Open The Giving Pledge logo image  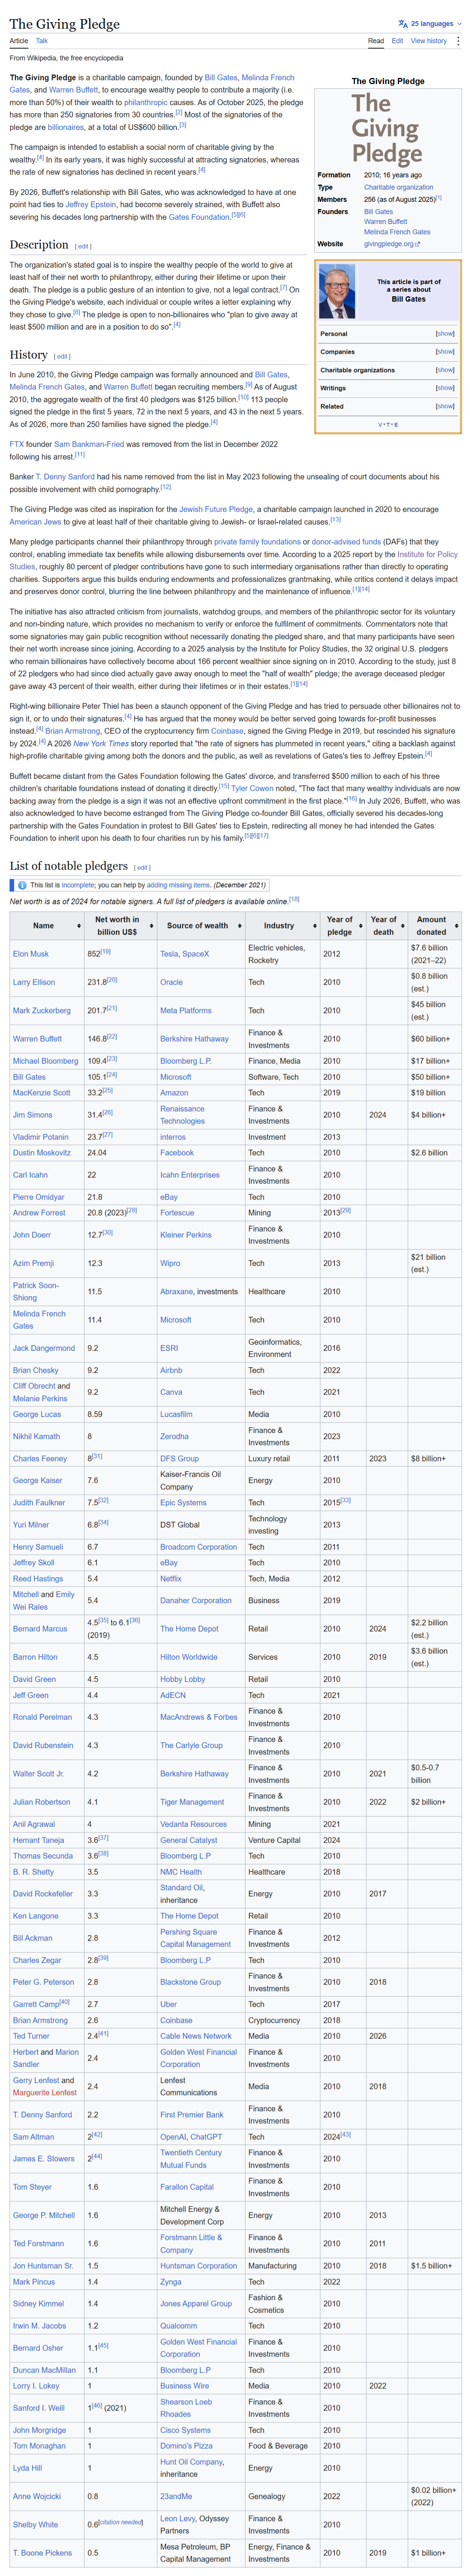coord(387,128)
